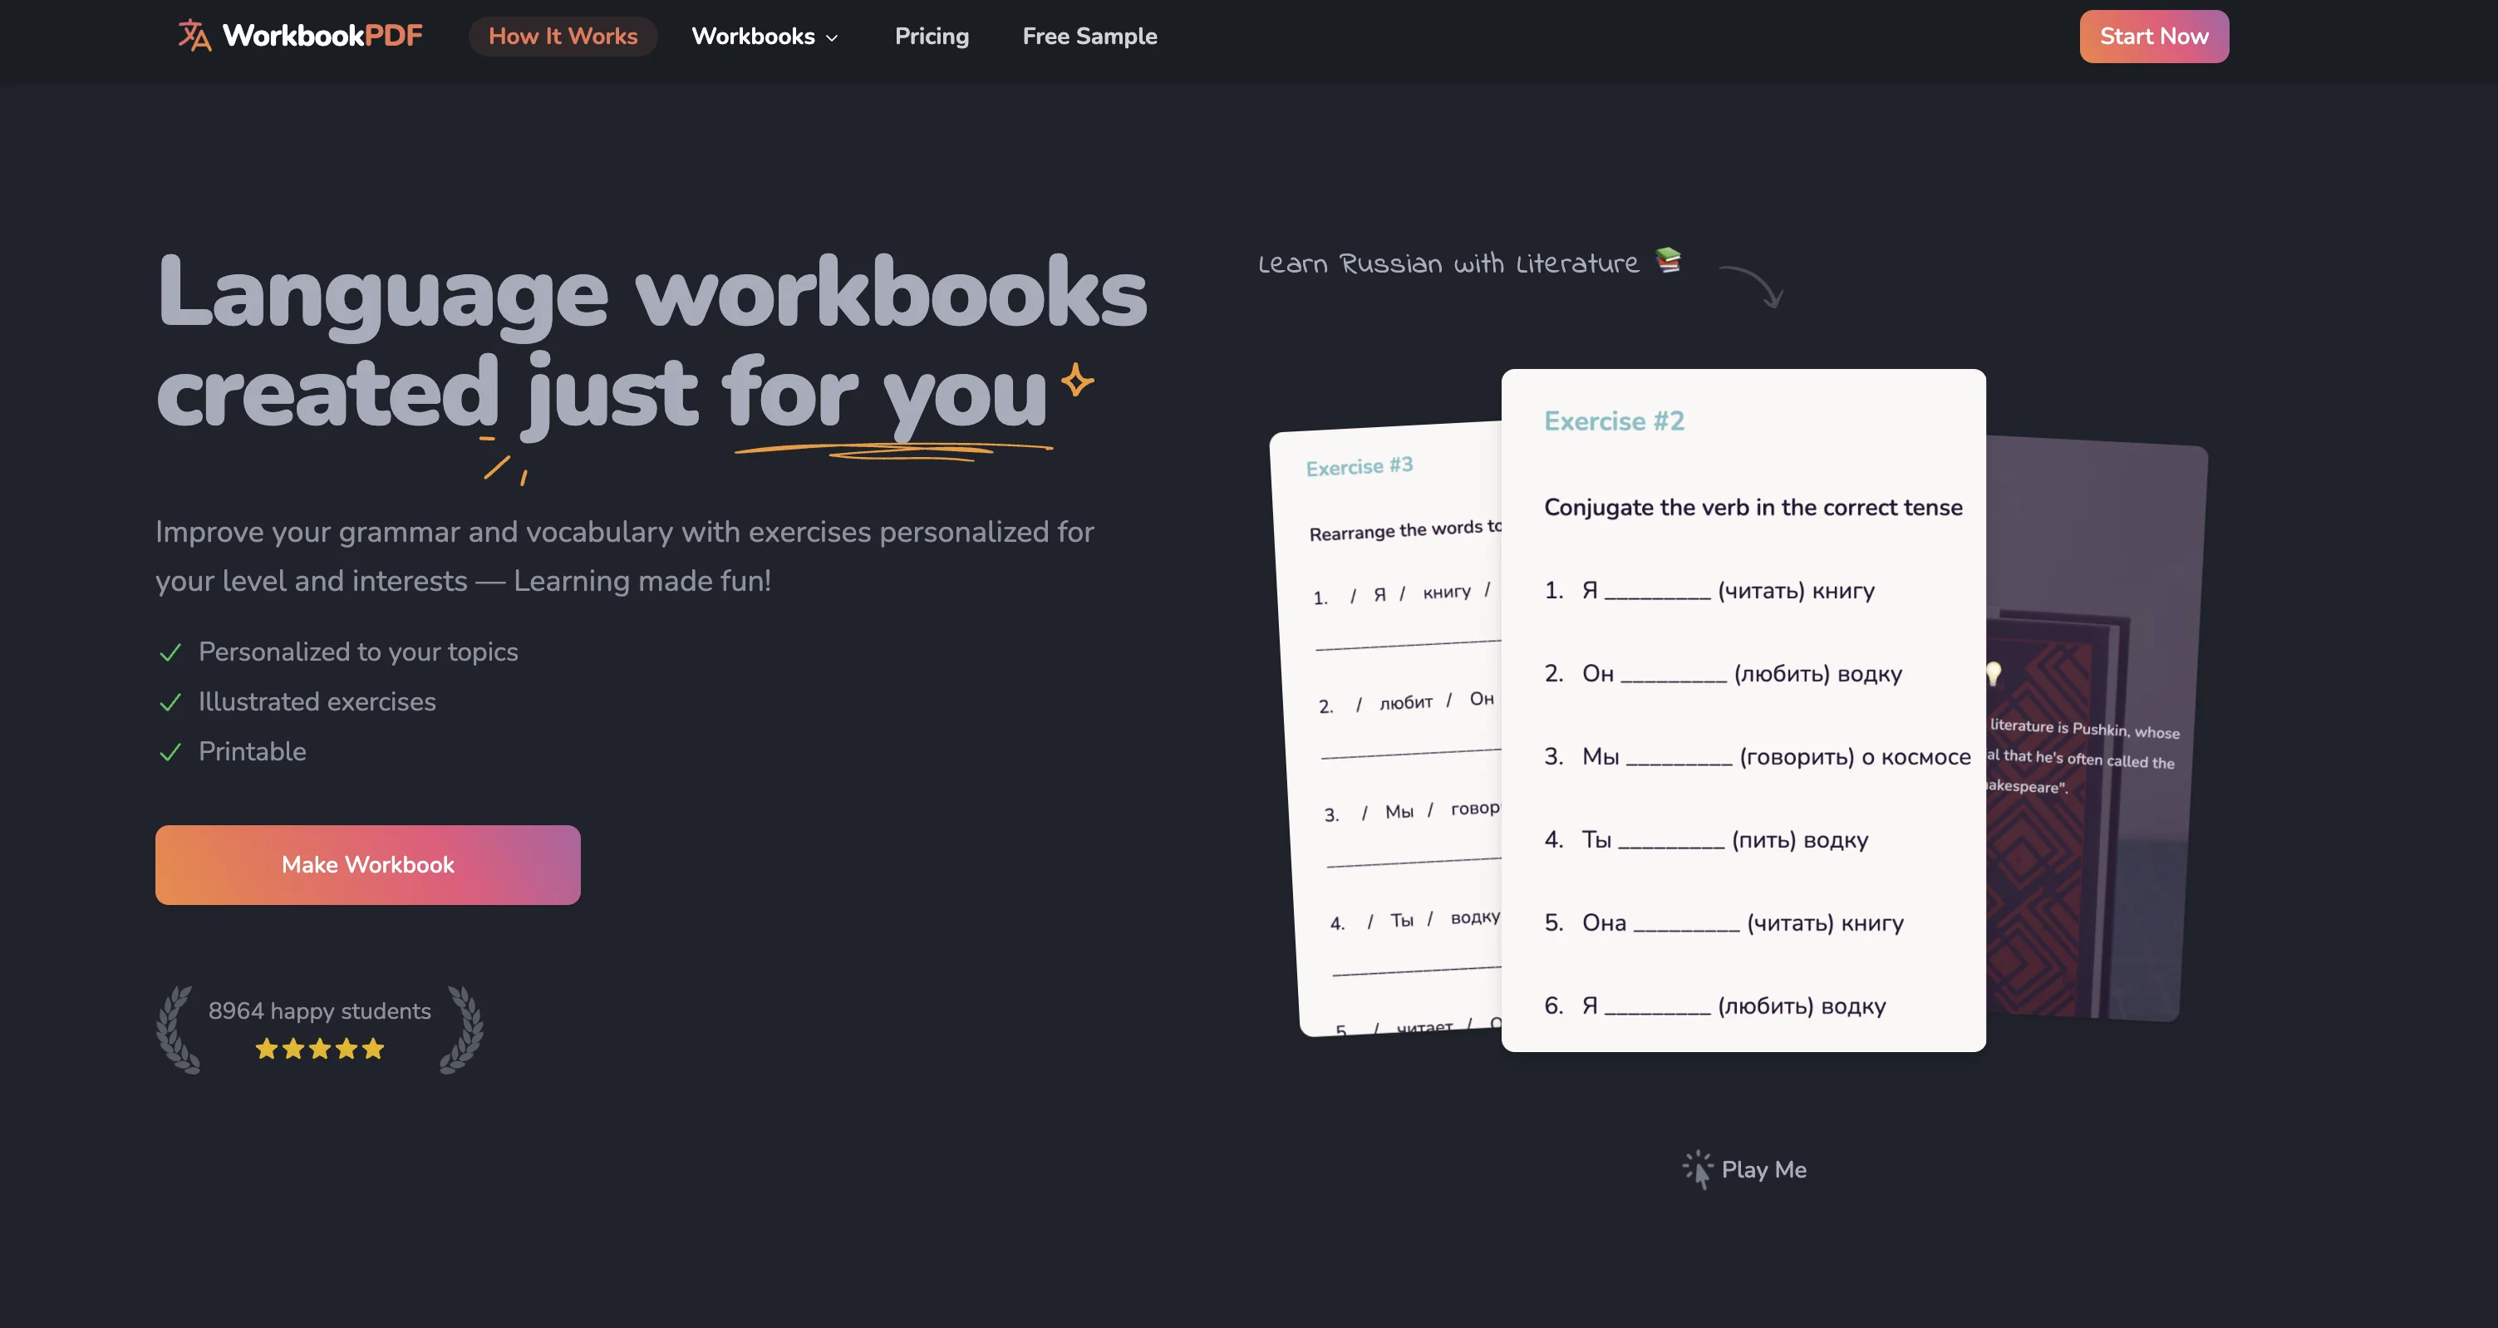Viewport: 2498px width, 1328px height.
Task: Click exercise line 2 'Он (любить) водку'
Action: click(x=1724, y=674)
